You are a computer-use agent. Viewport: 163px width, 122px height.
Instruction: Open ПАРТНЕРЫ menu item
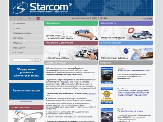click(x=26, y=38)
